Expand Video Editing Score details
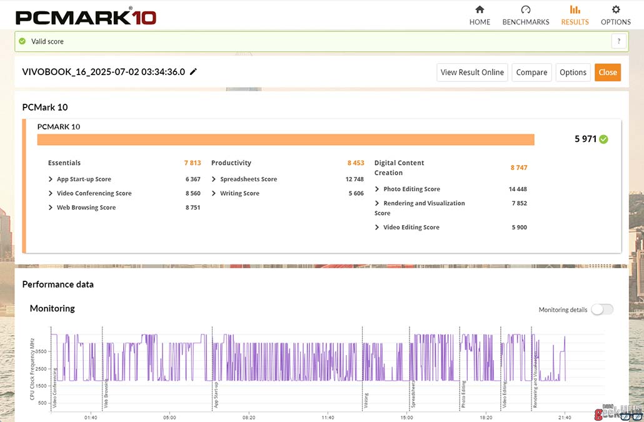 pyautogui.click(x=377, y=227)
